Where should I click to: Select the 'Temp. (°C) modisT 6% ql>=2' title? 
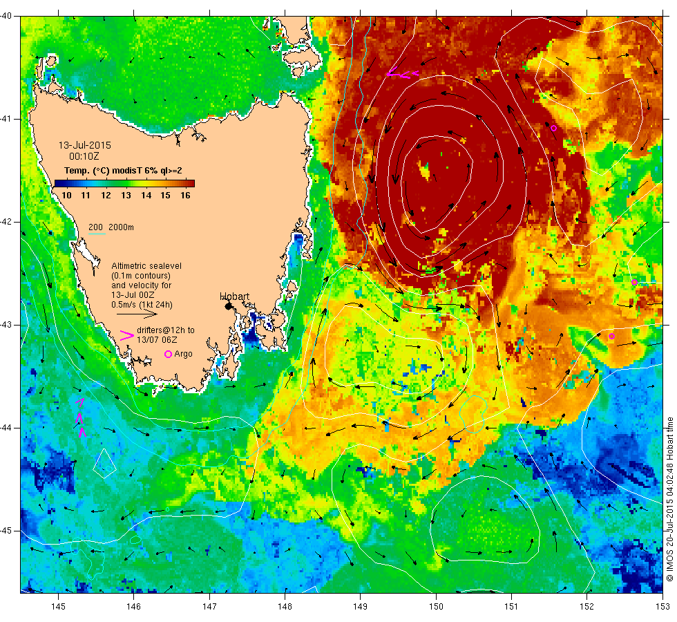(x=123, y=171)
